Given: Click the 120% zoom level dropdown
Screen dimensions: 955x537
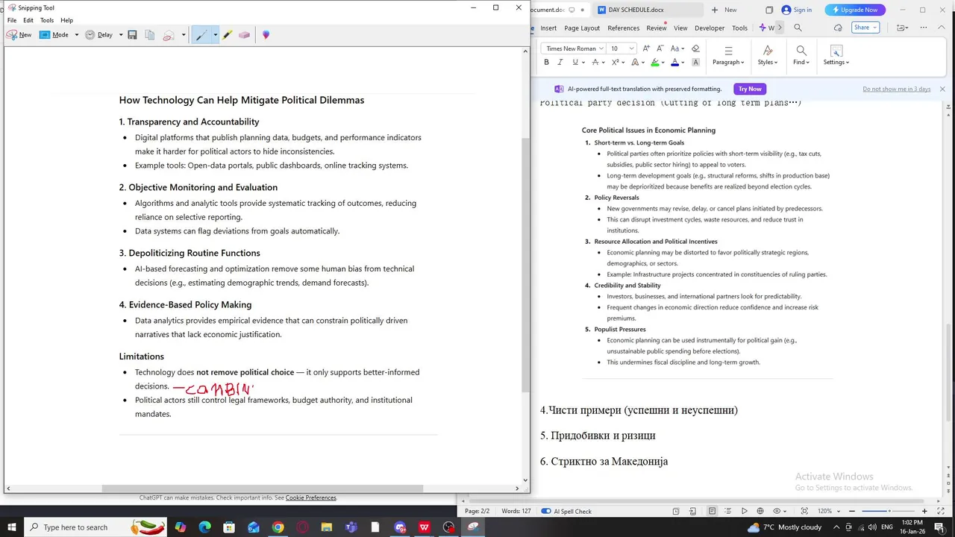Looking at the screenshot, I should [828, 511].
